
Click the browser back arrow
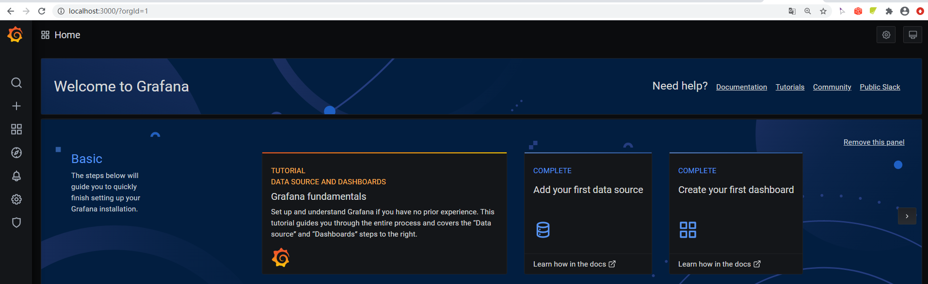click(10, 11)
